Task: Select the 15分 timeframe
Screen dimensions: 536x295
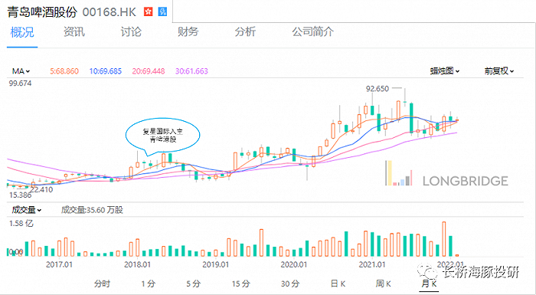Action: (x=241, y=284)
